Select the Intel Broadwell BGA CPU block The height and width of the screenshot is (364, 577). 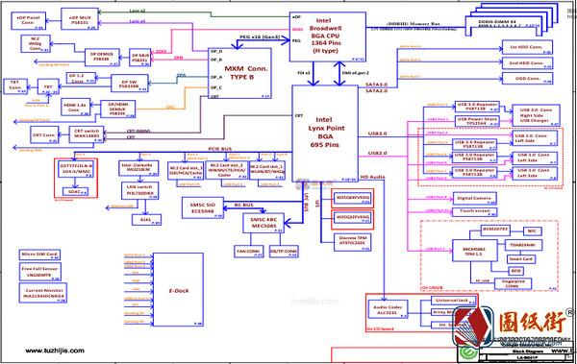(328, 36)
